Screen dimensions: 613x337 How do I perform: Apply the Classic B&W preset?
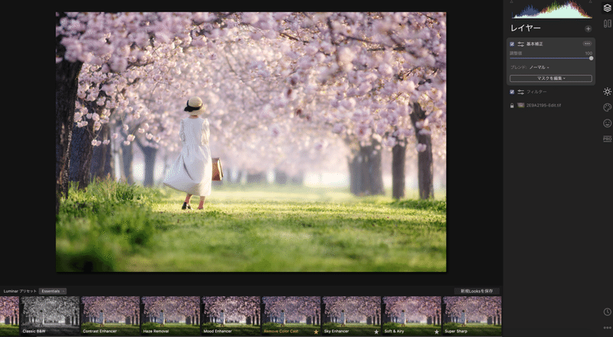50,316
